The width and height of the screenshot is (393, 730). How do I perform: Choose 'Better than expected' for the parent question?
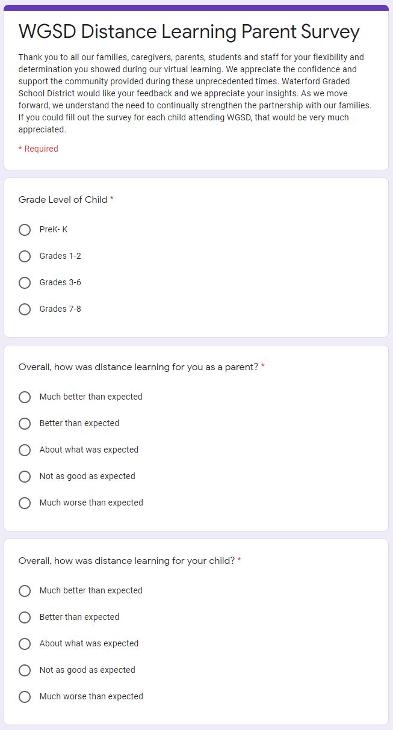[25, 424]
